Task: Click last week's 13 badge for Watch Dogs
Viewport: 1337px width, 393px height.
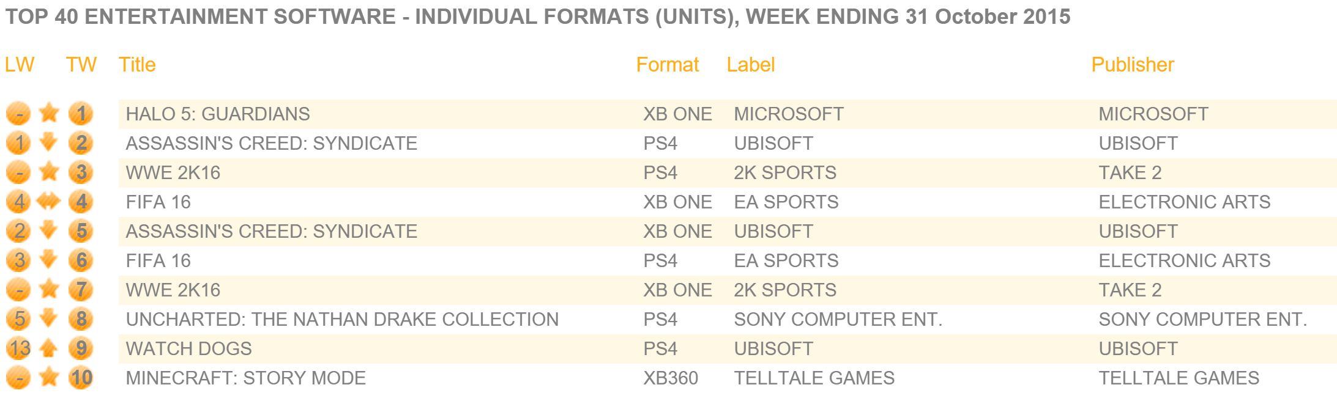Action: tap(19, 348)
